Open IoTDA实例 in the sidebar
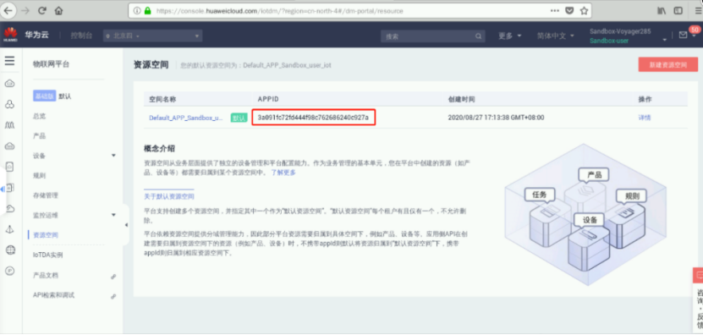 click(x=48, y=255)
